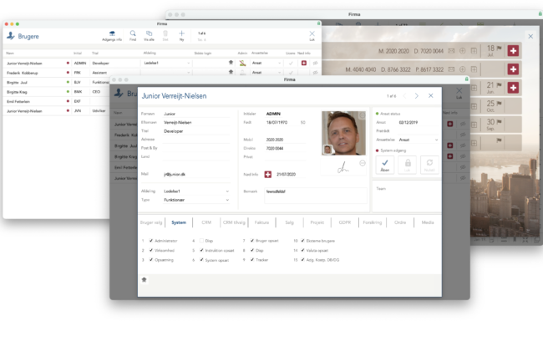Open the GDPR tab

pos(343,222)
